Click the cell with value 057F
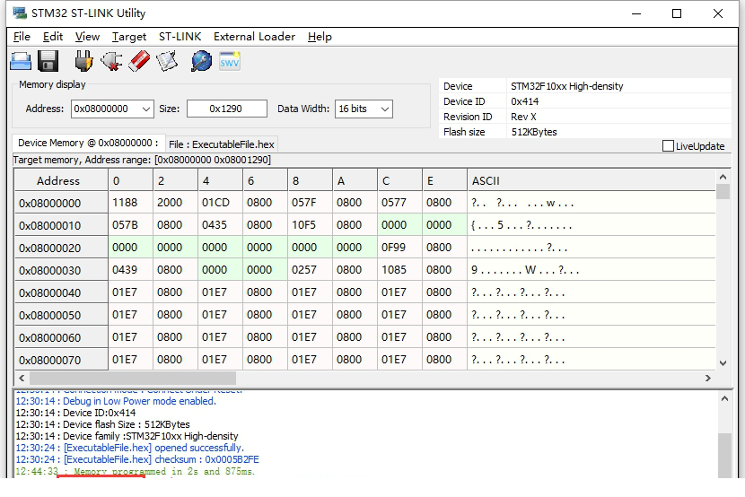745x497 pixels. [x=311, y=203]
